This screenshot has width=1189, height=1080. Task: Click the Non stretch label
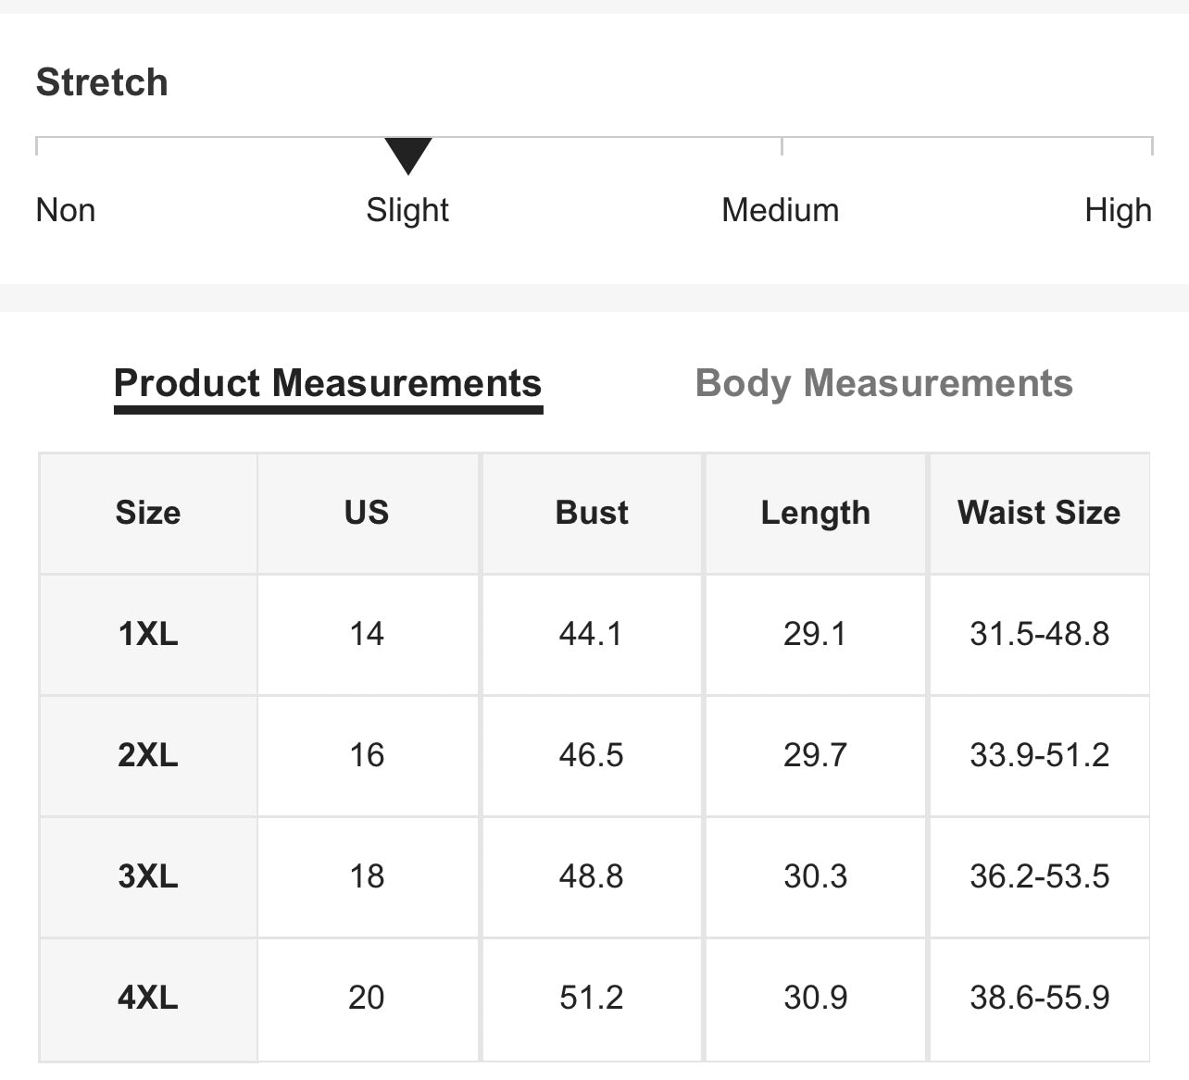pos(66,210)
